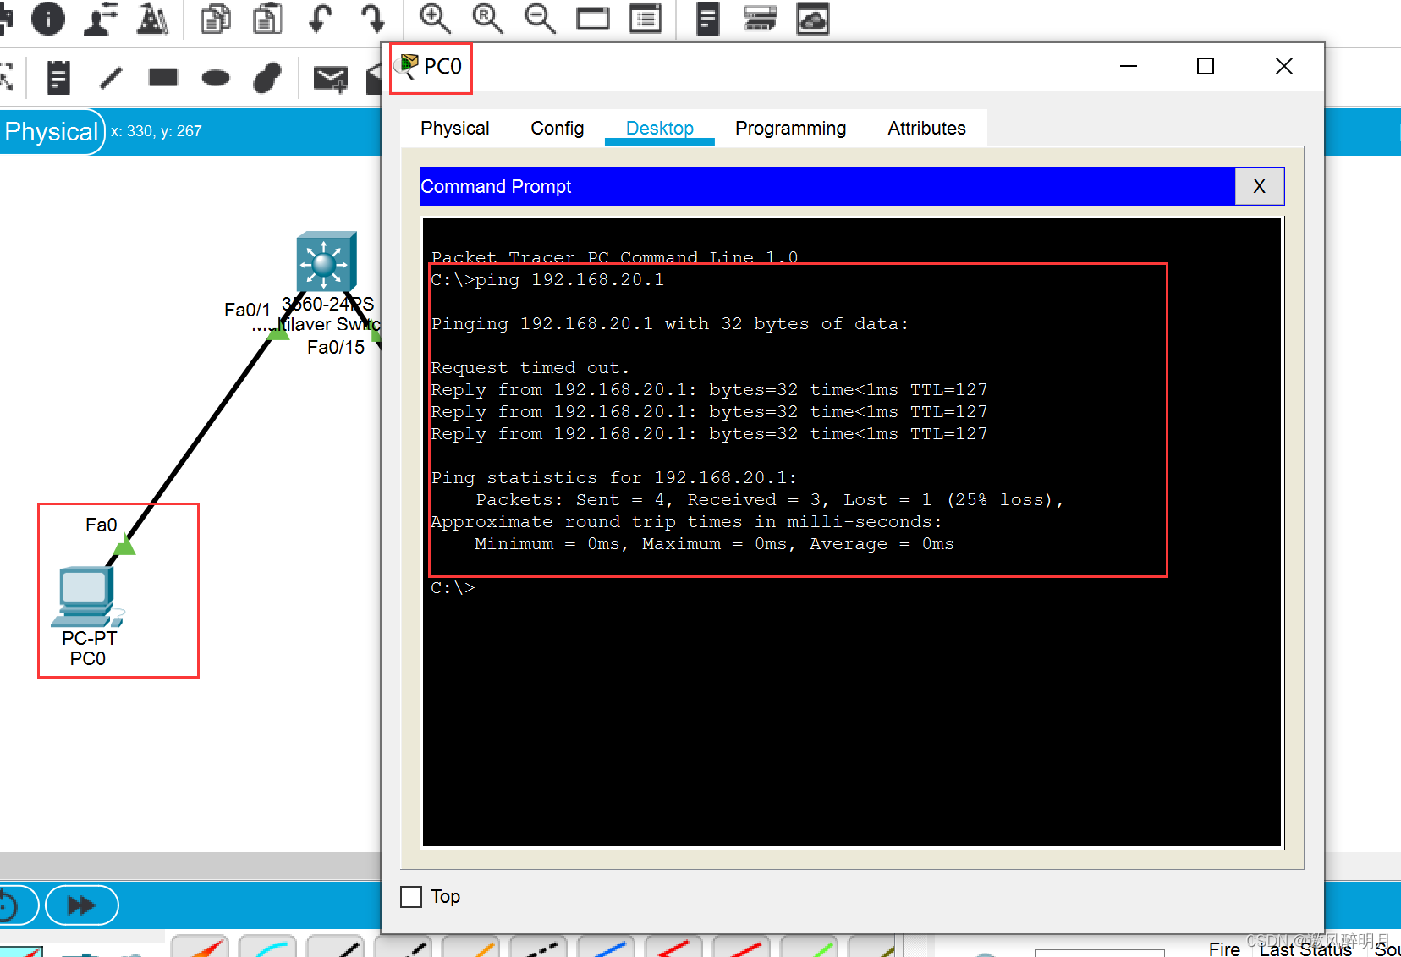Open the network information icon
Screen dimensions: 1401x957
[x=48, y=18]
